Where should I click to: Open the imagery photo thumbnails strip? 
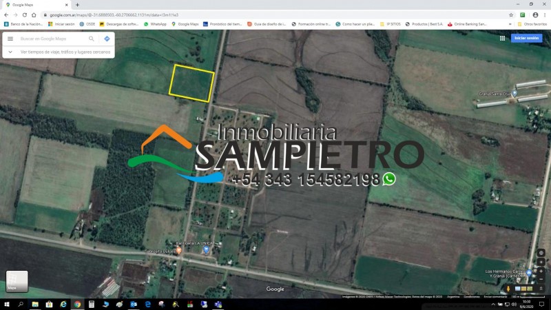pos(523,289)
